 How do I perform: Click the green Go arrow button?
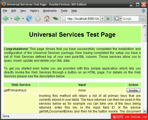[108, 18]
